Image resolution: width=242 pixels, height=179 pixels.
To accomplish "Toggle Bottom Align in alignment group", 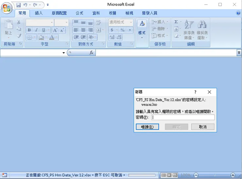I will click(91, 23).
